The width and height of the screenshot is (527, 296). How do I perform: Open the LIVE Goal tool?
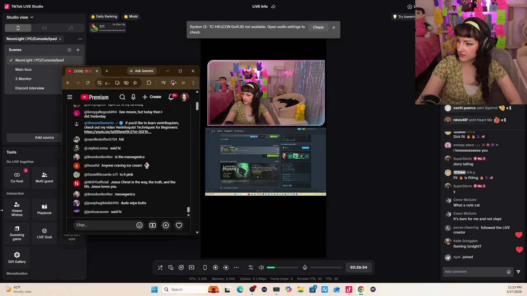coord(44,233)
